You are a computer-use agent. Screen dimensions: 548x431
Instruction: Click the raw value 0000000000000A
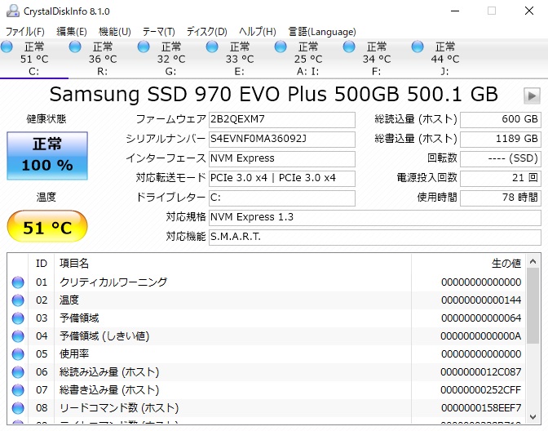pyautogui.click(x=480, y=336)
